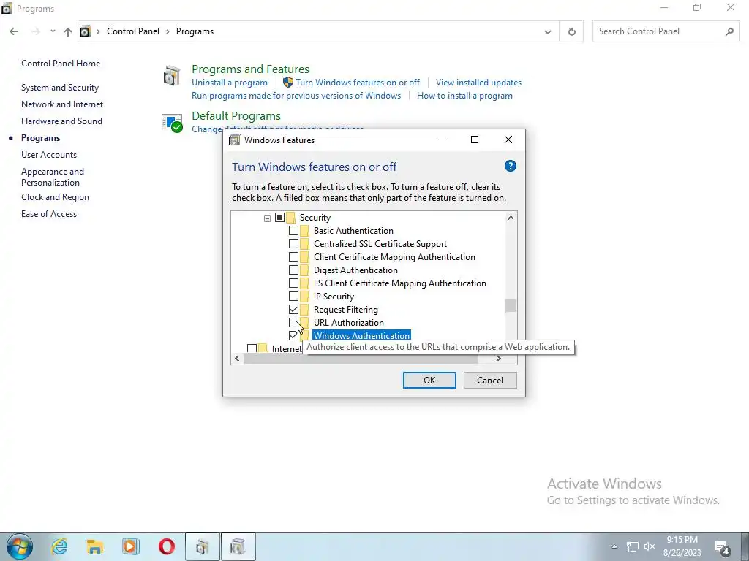Open User Accounts category
749x561 pixels.
point(49,155)
